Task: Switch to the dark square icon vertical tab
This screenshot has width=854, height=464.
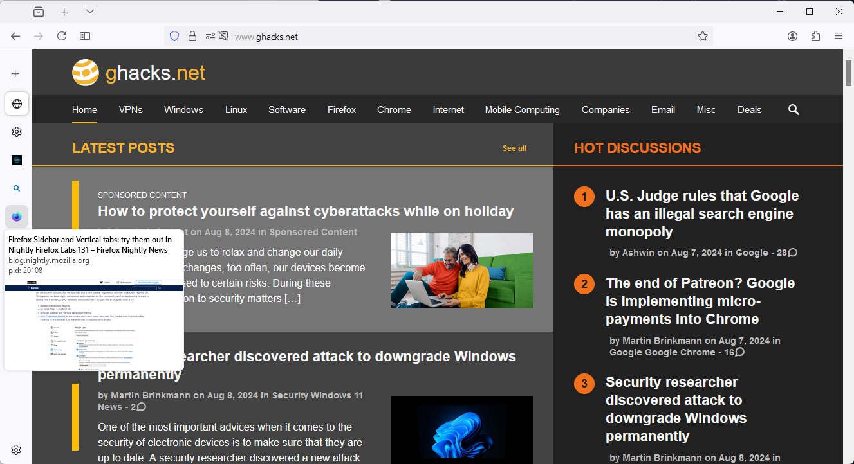Action: click(x=17, y=160)
